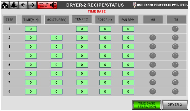Screen dimensions: 190x111
Task: Edit the step 7 Fan RPM value
Action: [x=128, y=82]
